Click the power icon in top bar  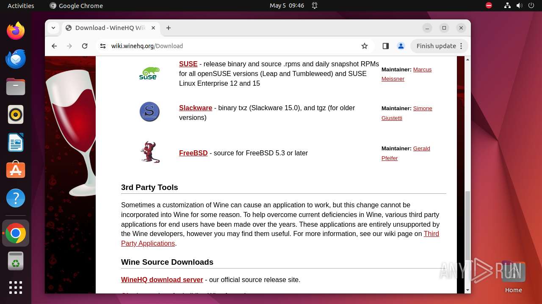point(531,5)
